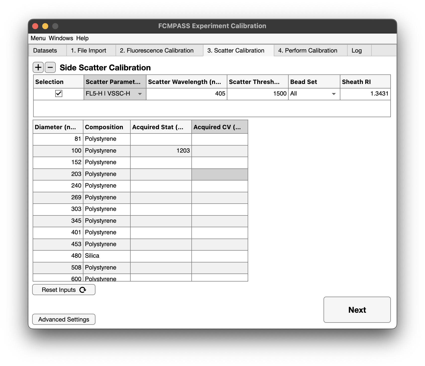Image resolution: width=425 pixels, height=366 pixels.
Task: Select the diameter cell 240
Action: (58, 186)
